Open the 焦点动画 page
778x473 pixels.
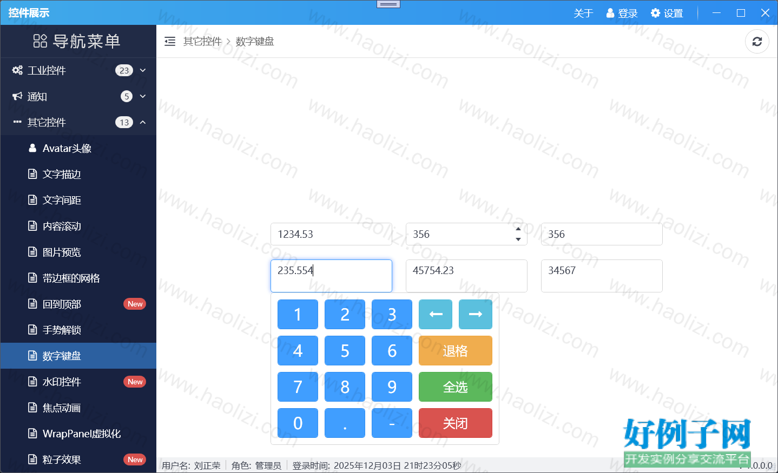click(78, 408)
